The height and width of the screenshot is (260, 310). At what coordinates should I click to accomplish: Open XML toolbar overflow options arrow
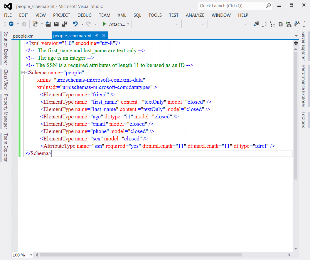[x=304, y=24]
